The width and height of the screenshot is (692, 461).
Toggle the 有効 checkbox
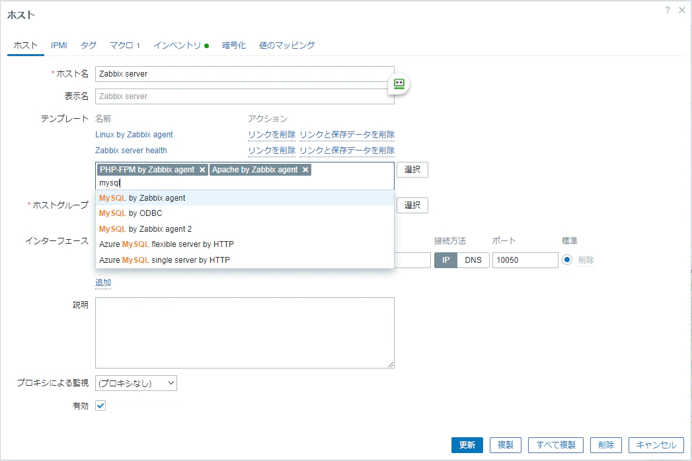pos(100,406)
